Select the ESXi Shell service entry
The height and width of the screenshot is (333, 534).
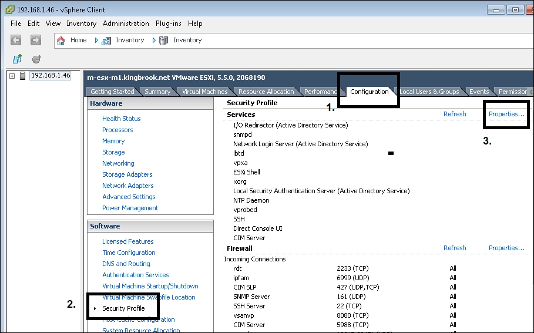[x=247, y=172]
